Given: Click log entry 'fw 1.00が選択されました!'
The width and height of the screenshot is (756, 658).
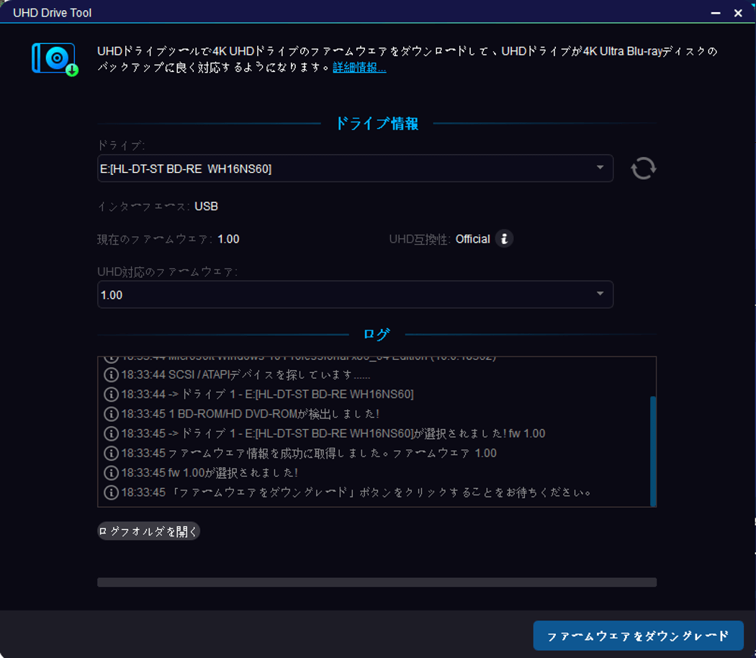Looking at the screenshot, I should pyautogui.click(x=210, y=473).
